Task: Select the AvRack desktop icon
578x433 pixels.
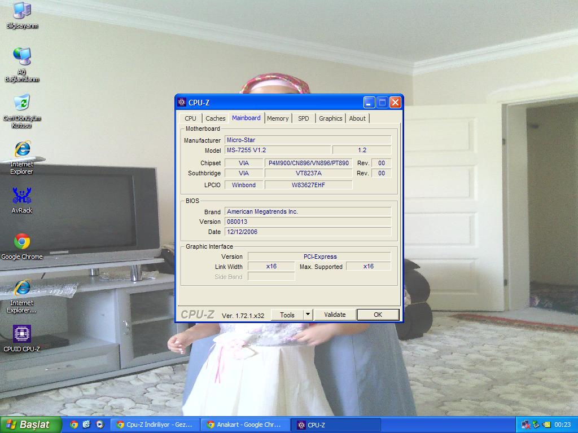Action: click(x=22, y=197)
